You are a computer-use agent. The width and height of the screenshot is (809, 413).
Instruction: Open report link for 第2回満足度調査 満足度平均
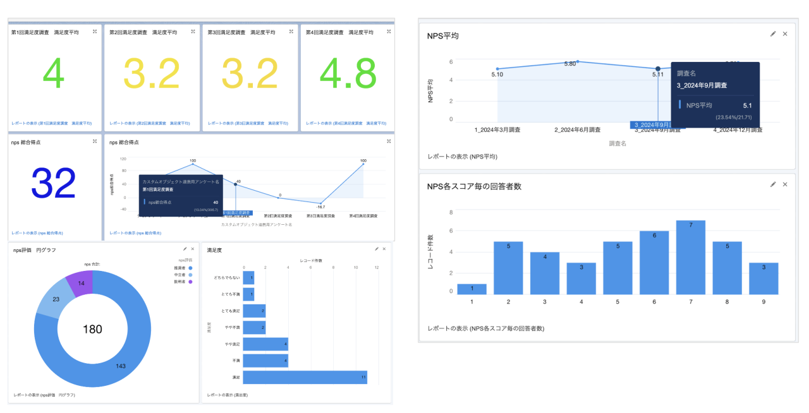(x=150, y=123)
